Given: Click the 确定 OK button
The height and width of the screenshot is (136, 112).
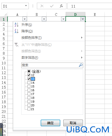Looking at the screenshot, I should (x=50, y=123).
